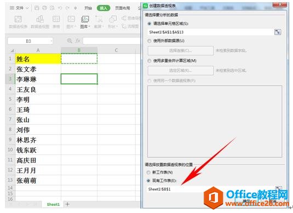293x213 pixels.
Task: Open the name box dropdown arrow beside B3
Action: coord(51,41)
